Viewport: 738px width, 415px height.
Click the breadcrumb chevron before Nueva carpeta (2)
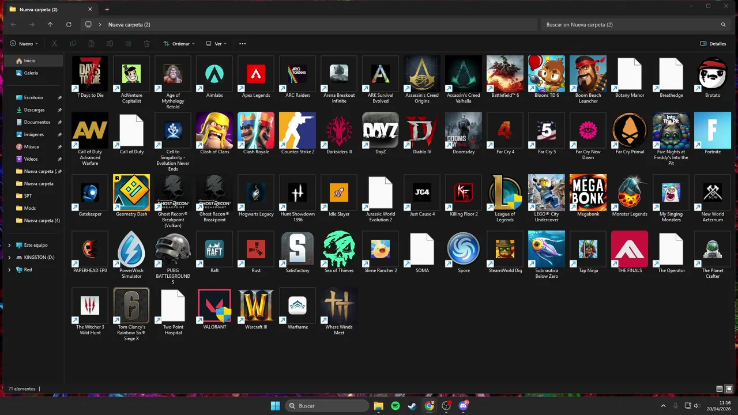point(100,25)
